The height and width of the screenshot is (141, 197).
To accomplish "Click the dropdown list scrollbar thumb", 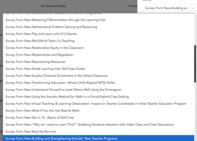I will tap(195, 64).
